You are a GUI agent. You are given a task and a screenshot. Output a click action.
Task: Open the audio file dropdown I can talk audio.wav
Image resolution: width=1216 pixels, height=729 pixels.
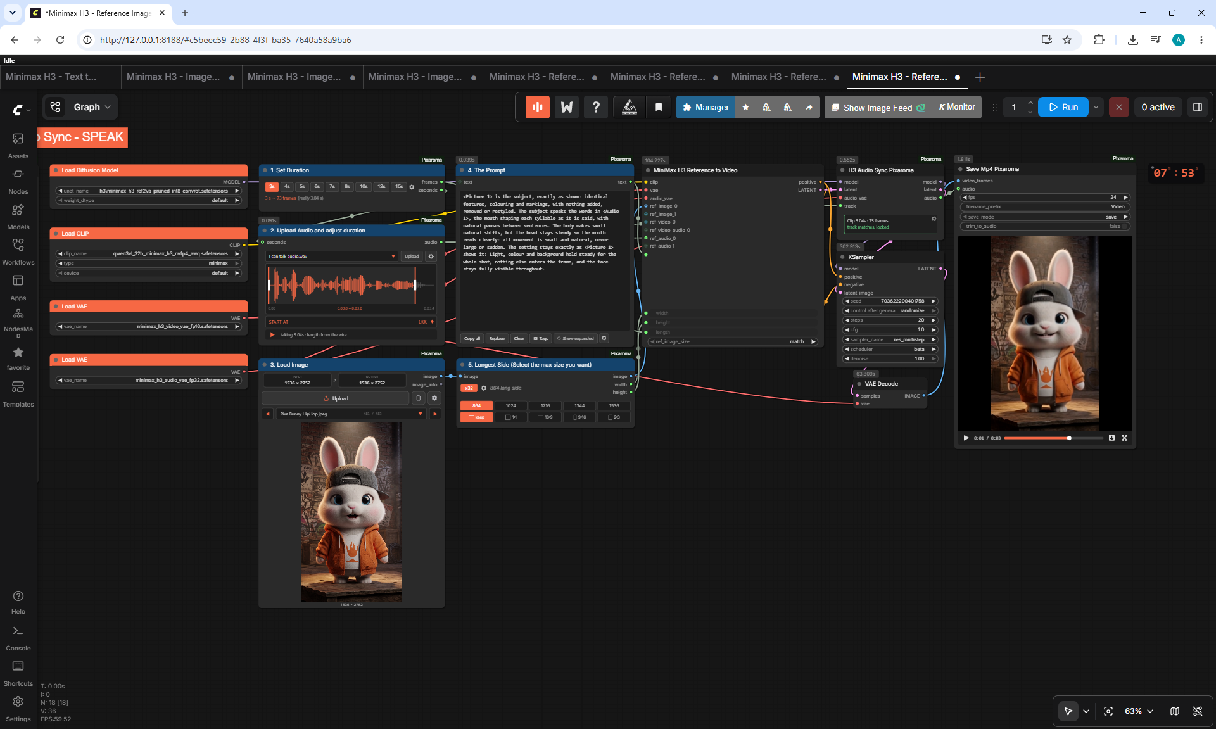[x=332, y=257]
